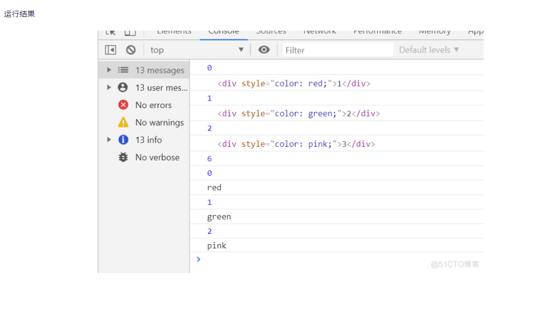Click the console Filter text field
Image resolution: width=560 pixels, height=315 pixels.
338,50
